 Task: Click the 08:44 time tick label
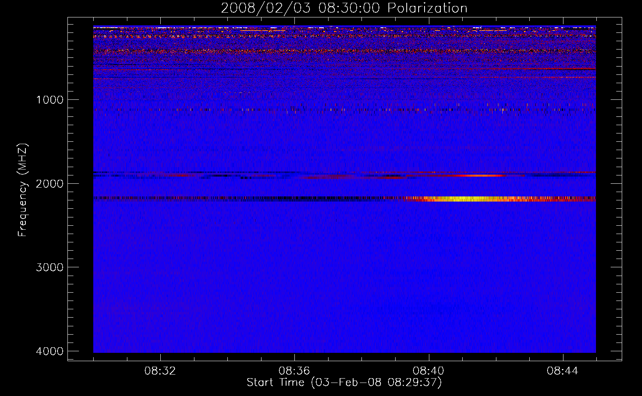563,371
